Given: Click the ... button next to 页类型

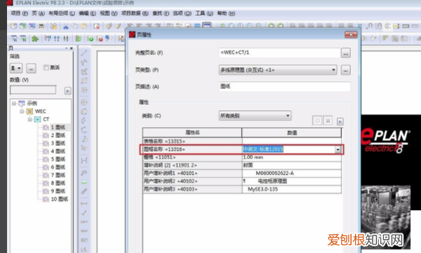Looking at the screenshot, I should pyautogui.click(x=345, y=70).
